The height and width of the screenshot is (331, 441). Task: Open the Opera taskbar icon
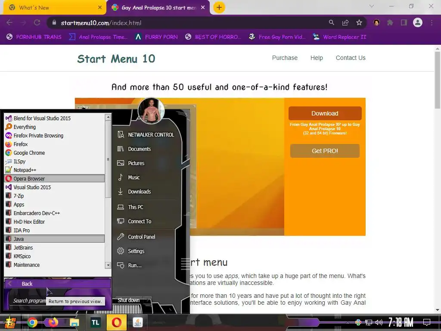point(116,322)
